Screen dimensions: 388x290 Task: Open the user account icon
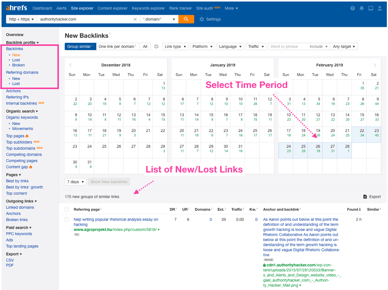[x=380, y=8]
